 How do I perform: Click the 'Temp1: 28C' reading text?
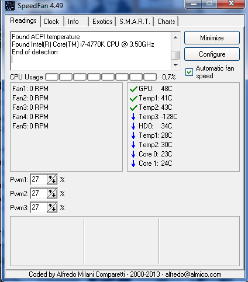(156, 135)
